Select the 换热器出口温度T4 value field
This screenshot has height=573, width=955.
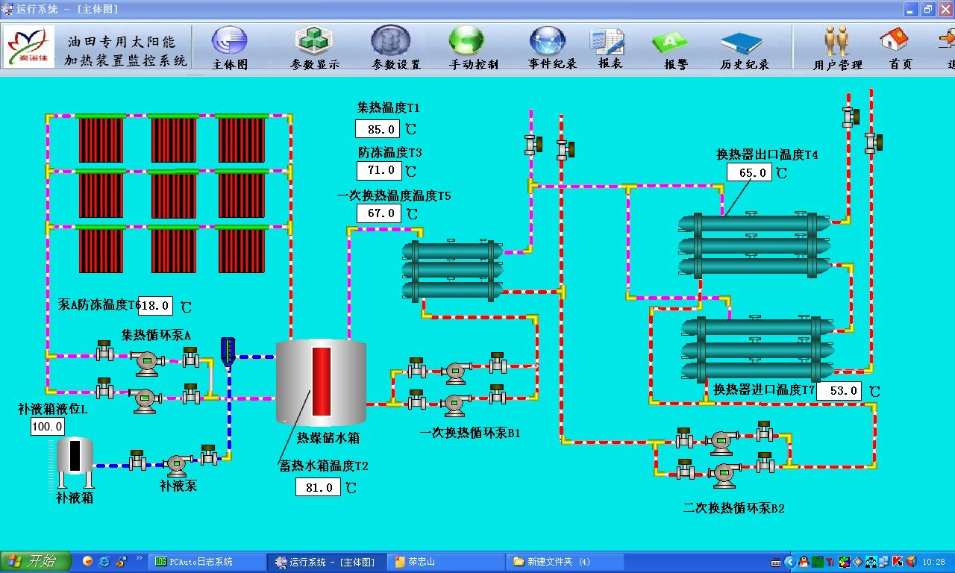(750, 173)
